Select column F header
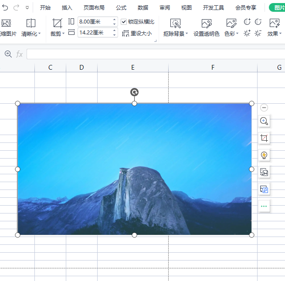Viewport: 285px width, 281px height. 213,68
